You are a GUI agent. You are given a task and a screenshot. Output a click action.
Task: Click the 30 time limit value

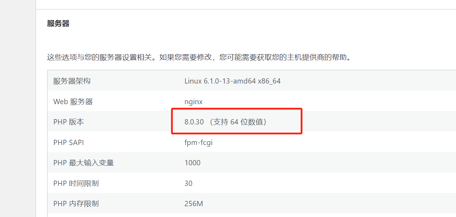pos(188,183)
